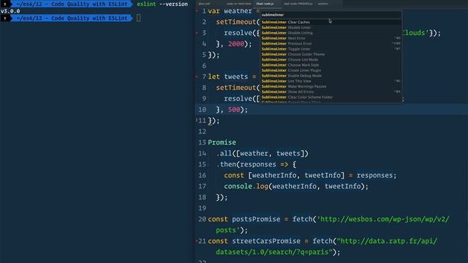Click the '500' number on line 10
This screenshot has height=263, width=468.
(234, 110)
